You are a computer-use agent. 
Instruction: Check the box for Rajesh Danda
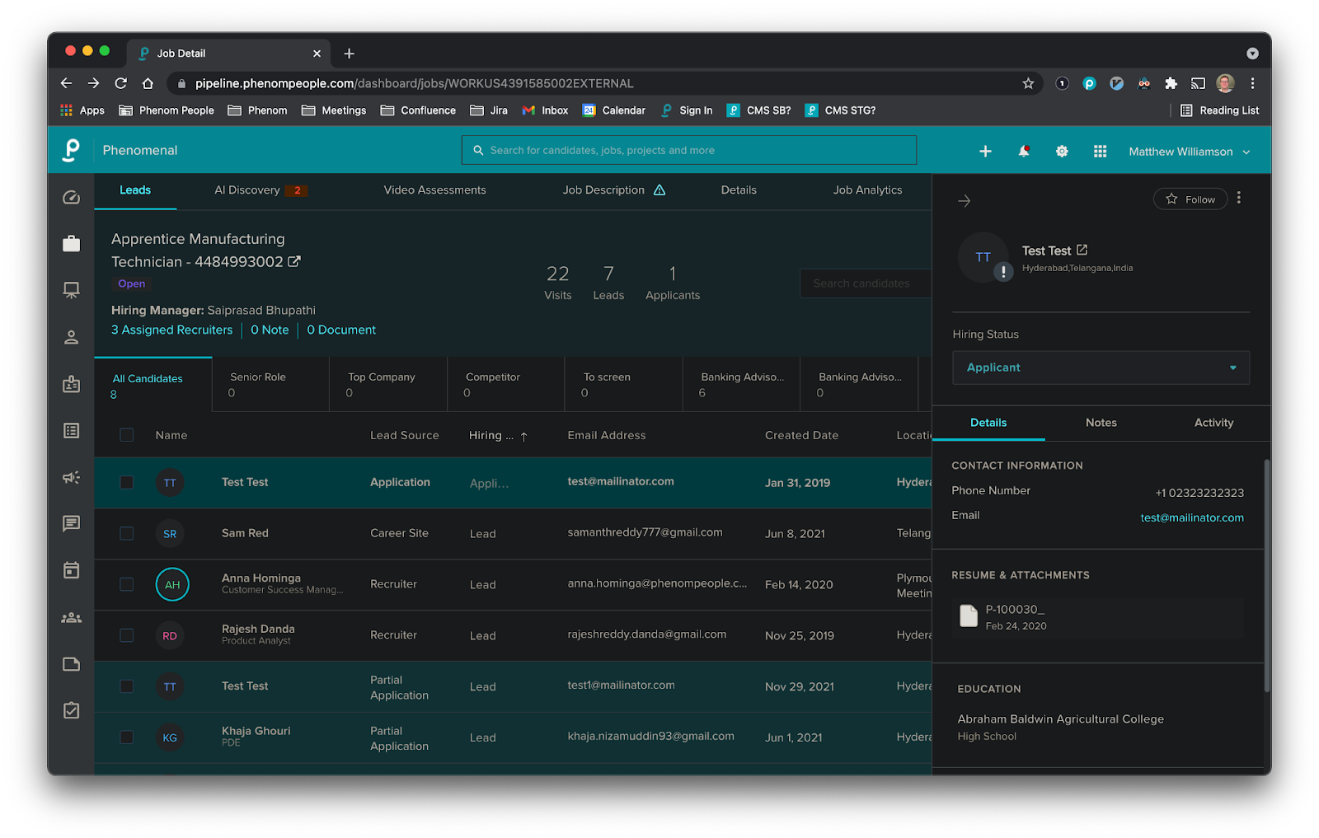pyautogui.click(x=126, y=635)
